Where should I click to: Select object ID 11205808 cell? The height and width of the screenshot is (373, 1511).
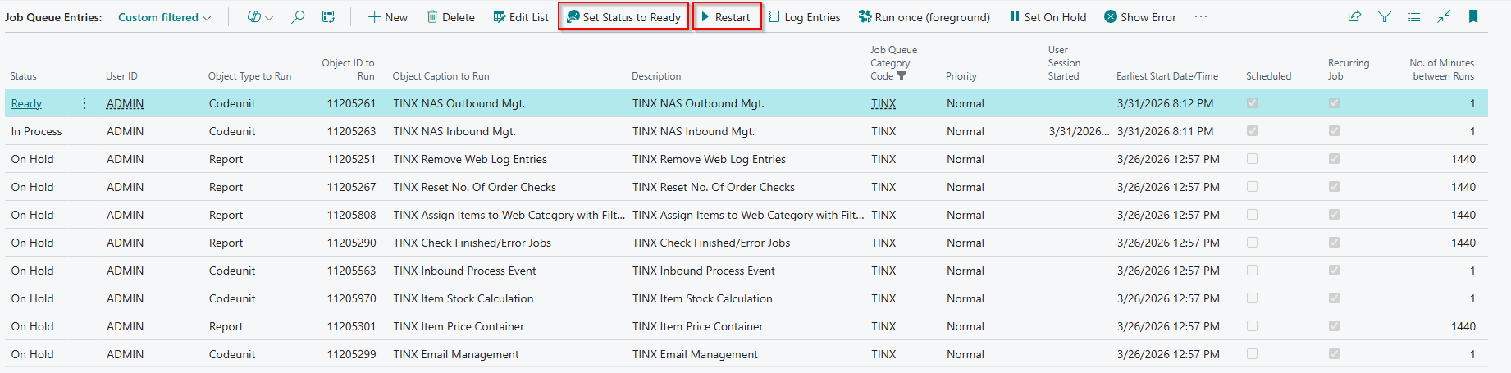[x=351, y=215]
